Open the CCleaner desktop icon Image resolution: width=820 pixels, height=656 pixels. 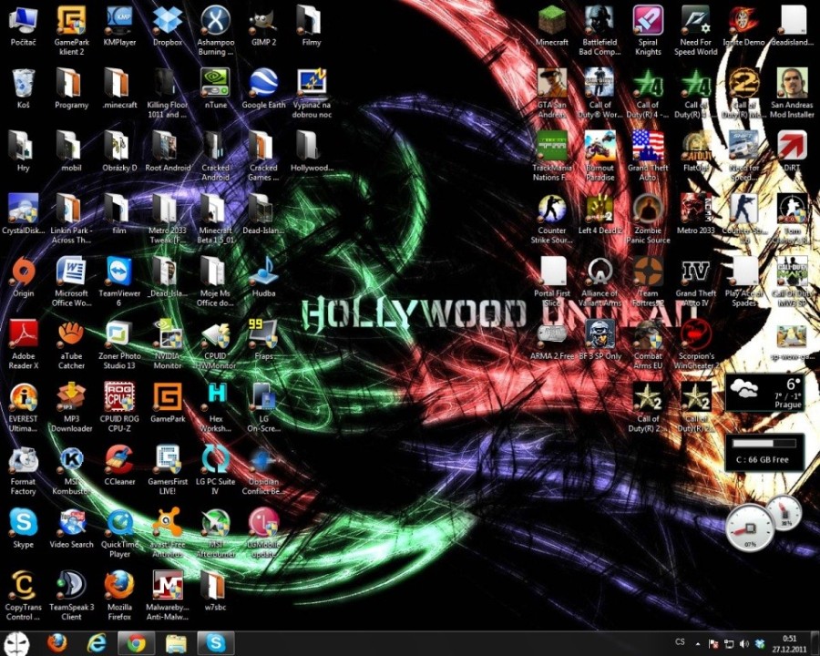118,460
